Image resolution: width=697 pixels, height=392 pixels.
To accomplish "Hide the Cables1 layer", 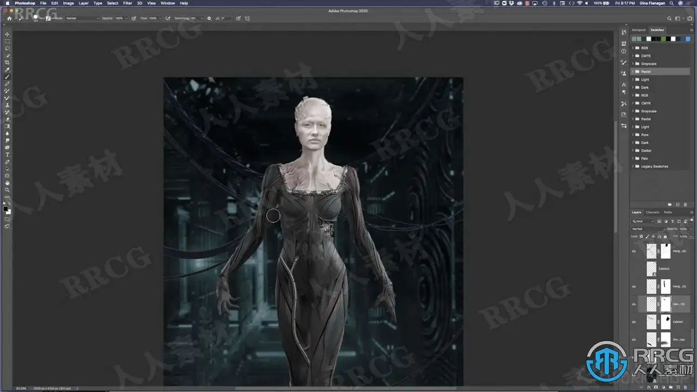I will pyautogui.click(x=634, y=322).
